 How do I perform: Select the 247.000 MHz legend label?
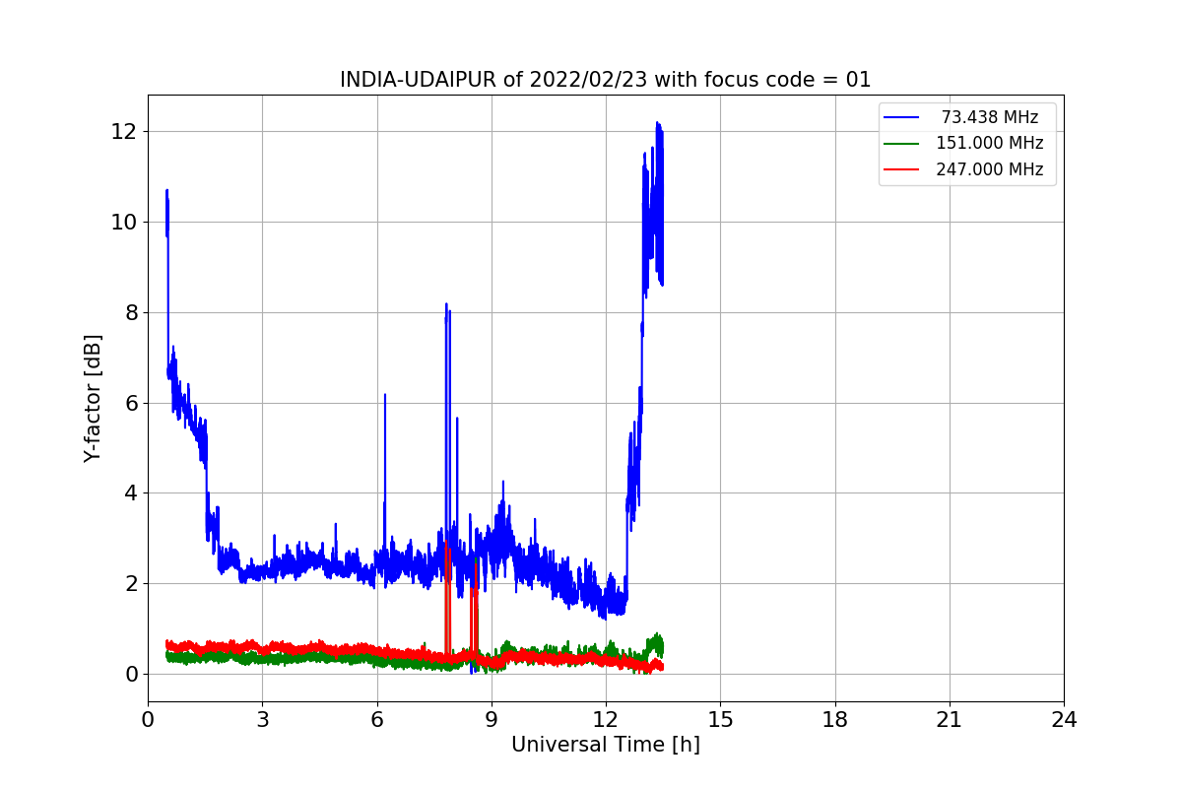click(990, 169)
